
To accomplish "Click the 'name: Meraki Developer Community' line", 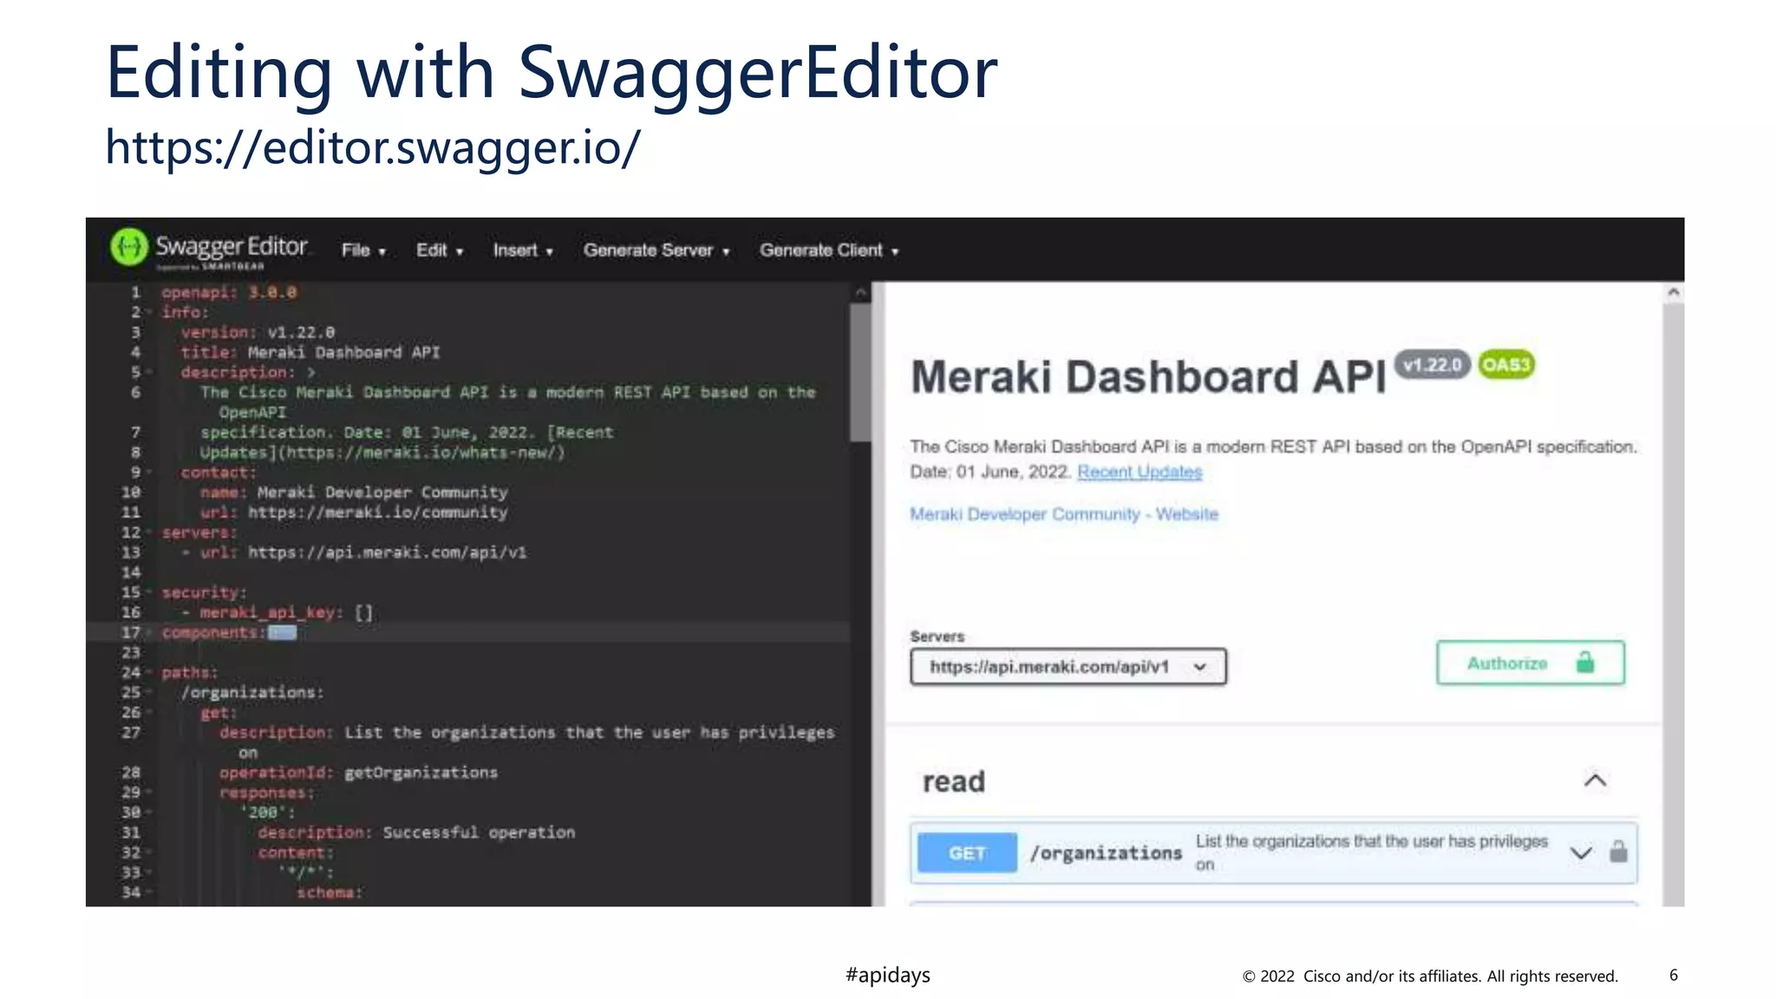I will click(354, 493).
